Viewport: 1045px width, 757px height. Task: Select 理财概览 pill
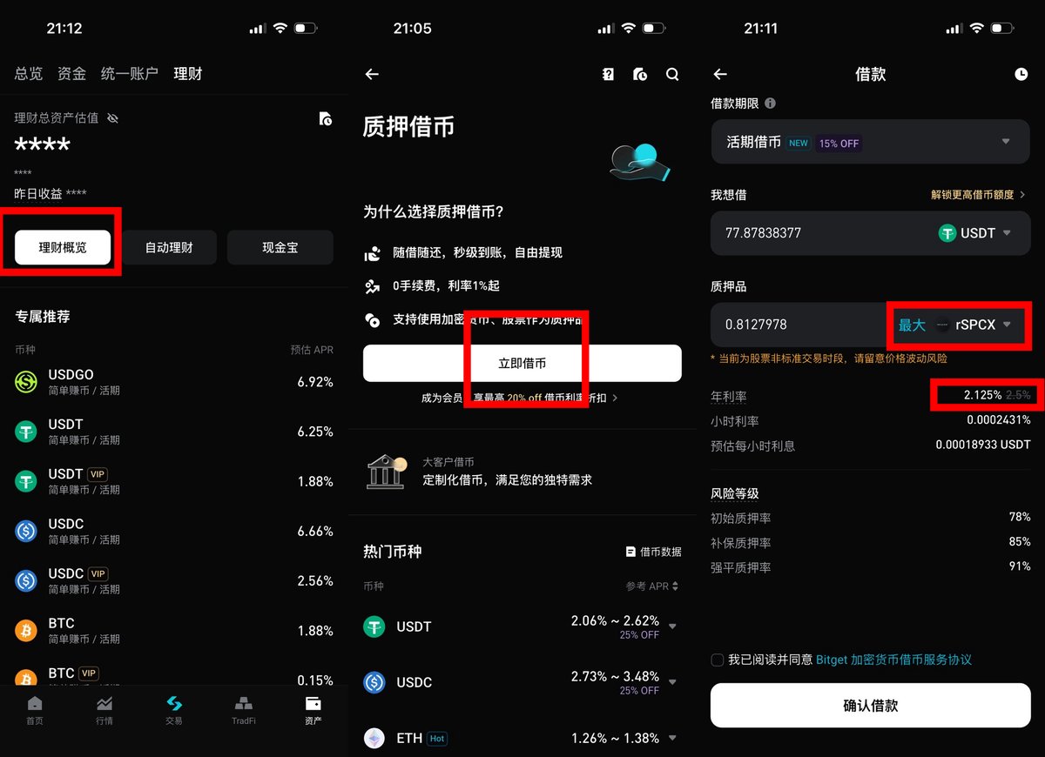(x=63, y=248)
